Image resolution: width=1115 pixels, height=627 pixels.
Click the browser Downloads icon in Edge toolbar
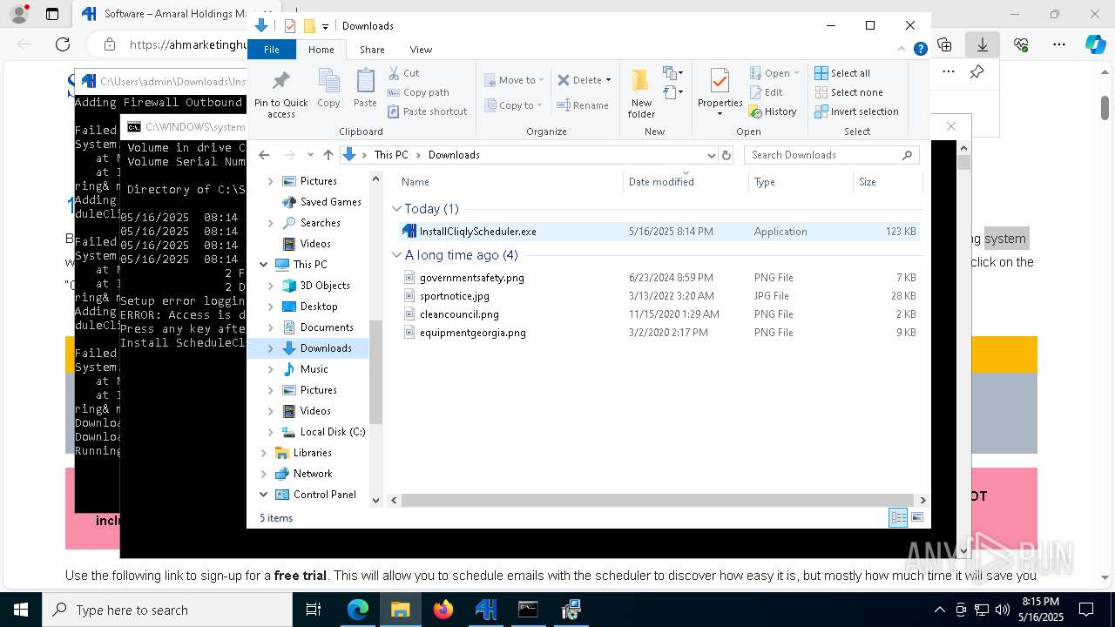click(982, 44)
